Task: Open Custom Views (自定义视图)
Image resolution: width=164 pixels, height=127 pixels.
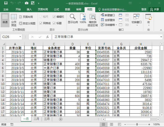Action: point(27,23)
